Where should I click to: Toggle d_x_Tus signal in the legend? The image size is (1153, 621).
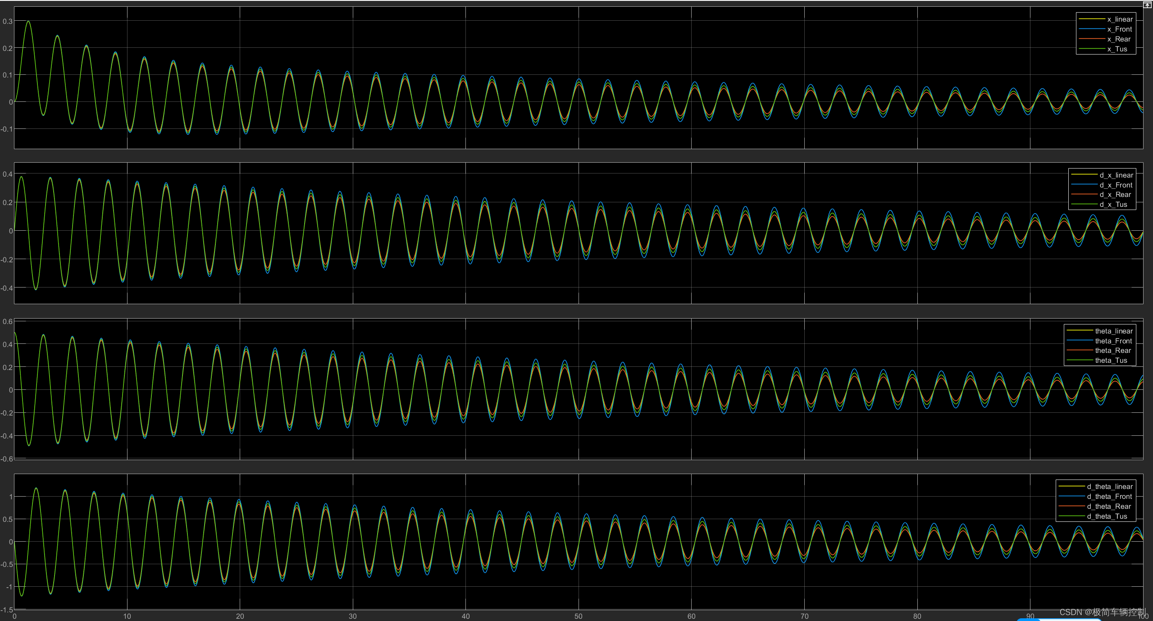point(1102,205)
